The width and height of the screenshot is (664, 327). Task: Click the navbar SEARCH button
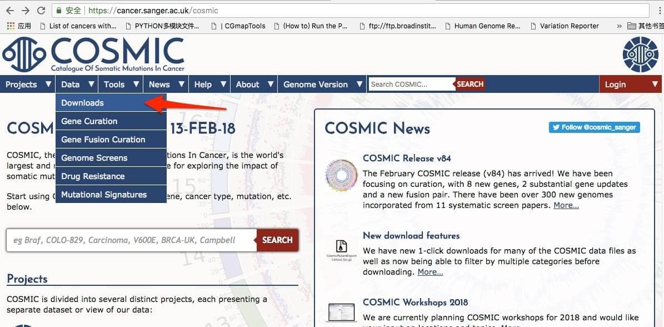[x=470, y=84]
